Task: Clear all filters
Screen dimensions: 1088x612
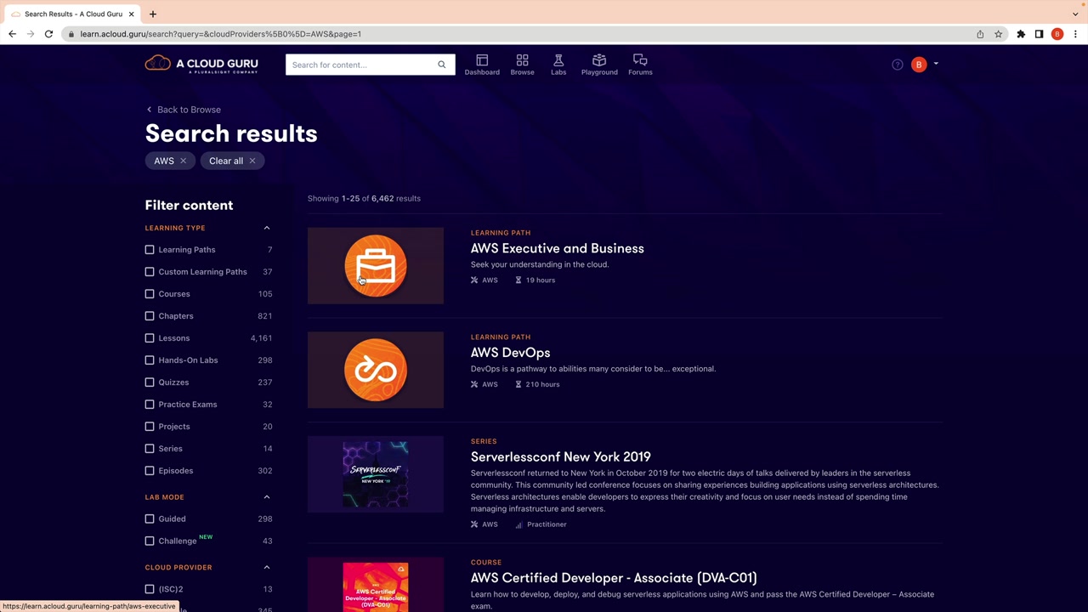Action: 232,161
